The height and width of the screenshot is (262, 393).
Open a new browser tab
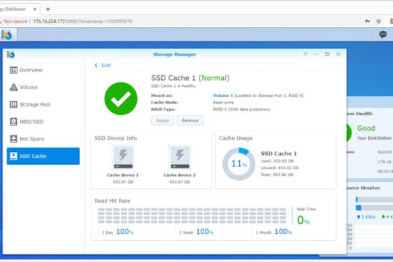click(48, 9)
